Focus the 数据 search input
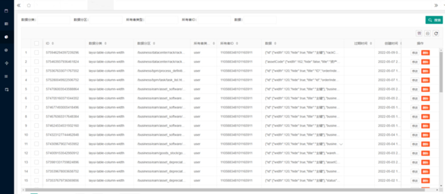The height and width of the screenshot is (194, 445). pos(260,20)
